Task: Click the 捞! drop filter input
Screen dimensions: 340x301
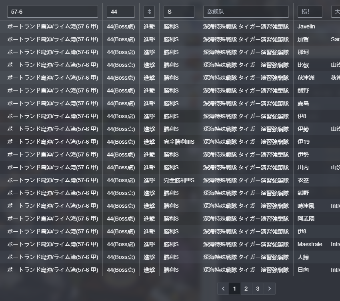Action: pyautogui.click(x=310, y=12)
